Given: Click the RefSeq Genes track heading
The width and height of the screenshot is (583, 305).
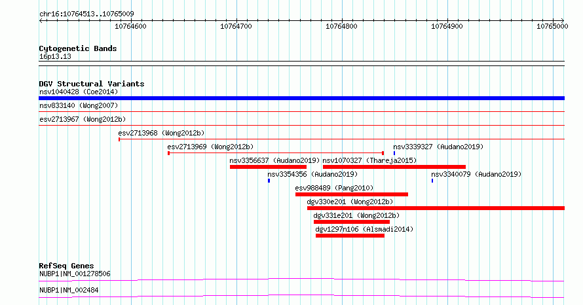Looking at the screenshot, I should coord(66,266).
